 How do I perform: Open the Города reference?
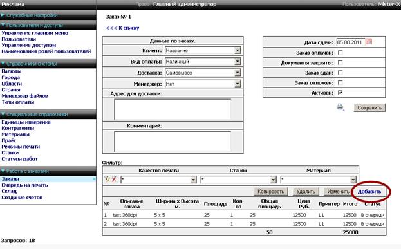click(10, 77)
